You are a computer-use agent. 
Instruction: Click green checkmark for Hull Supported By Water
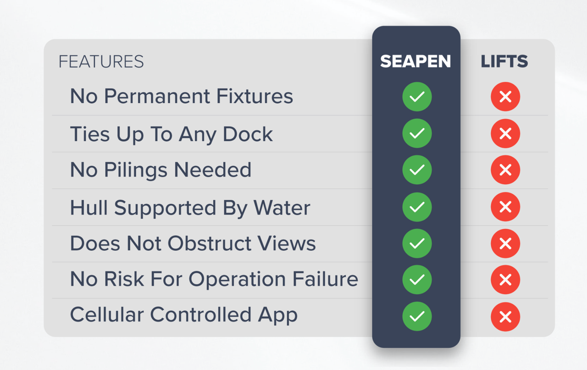coord(417,207)
